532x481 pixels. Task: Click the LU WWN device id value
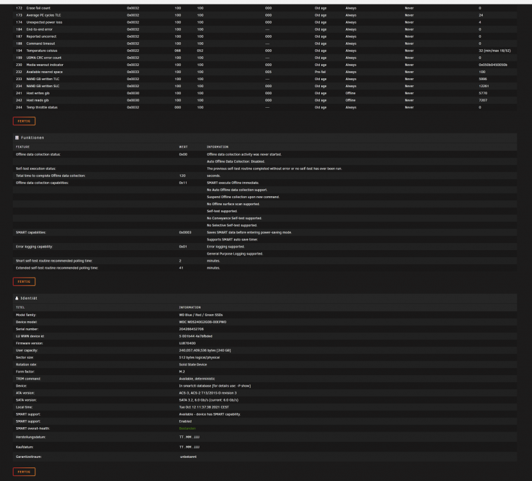(195, 337)
